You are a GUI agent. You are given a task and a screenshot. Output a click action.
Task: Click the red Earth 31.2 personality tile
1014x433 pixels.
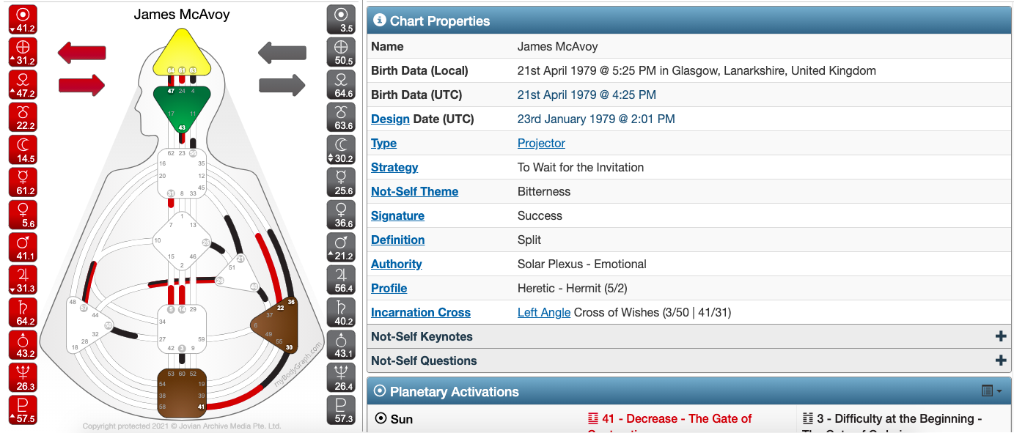pos(23,51)
